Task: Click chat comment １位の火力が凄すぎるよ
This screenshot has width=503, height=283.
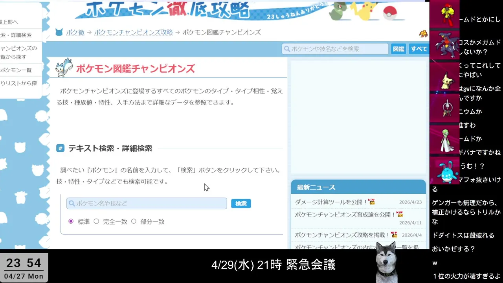Action: [466, 276]
